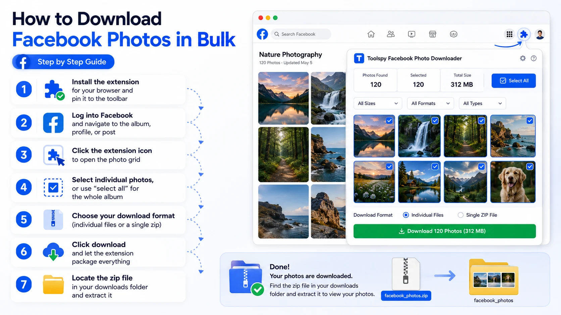Click the Selected 120 counter
Image resolution: width=561 pixels, height=315 pixels.
click(x=418, y=80)
